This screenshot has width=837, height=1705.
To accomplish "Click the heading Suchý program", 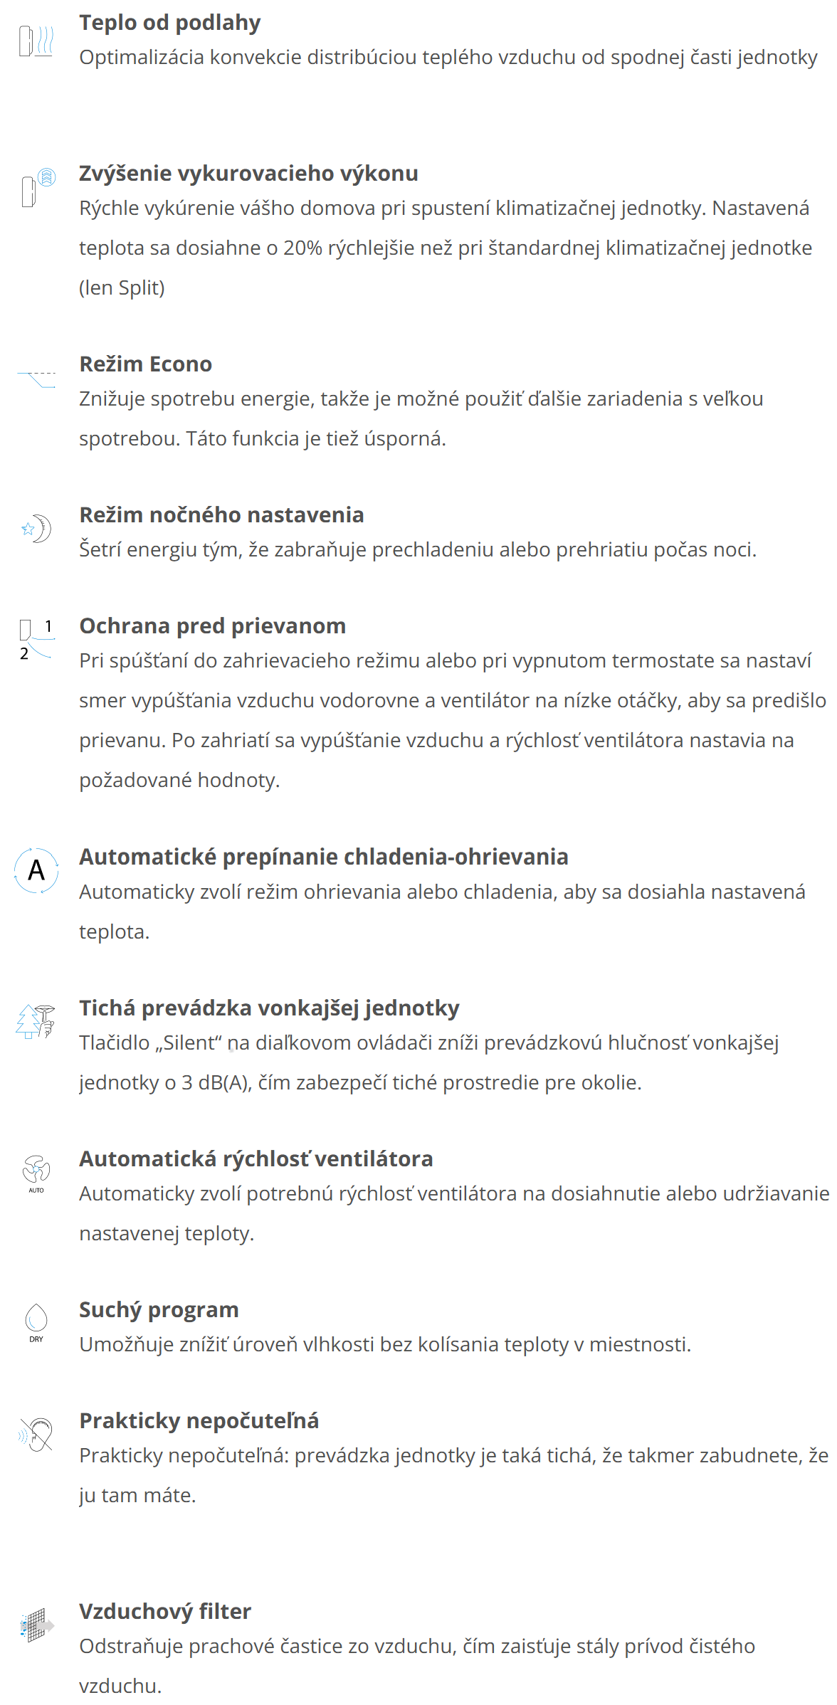I will pos(159,1309).
